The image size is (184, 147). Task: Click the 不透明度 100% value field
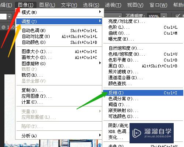154,16
